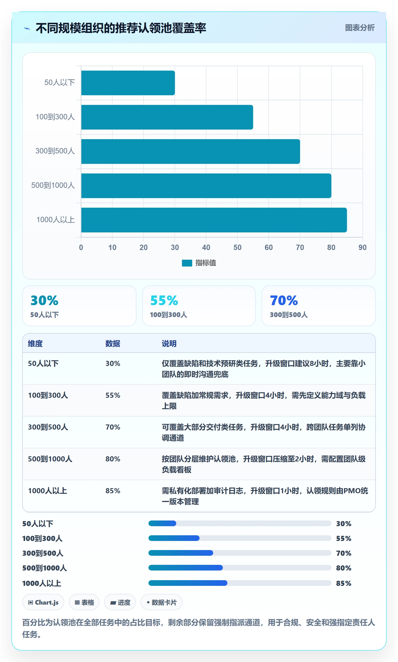Click the grid icon in the 表格 chip
398x662 pixels.
click(x=77, y=602)
